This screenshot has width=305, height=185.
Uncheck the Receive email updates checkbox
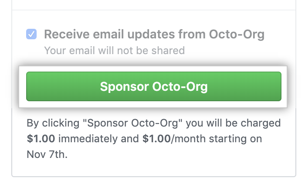pos(31,34)
